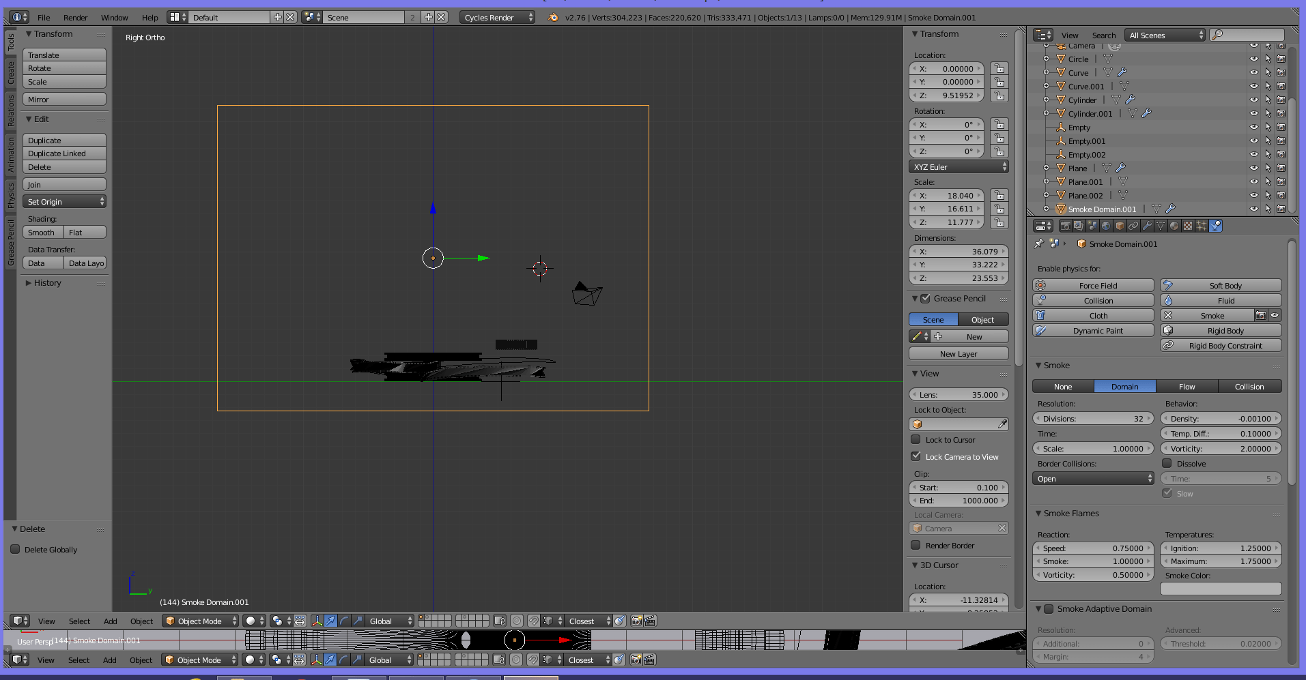The image size is (1306, 680).
Task: Switch to the Modifiers properties tab (wrench icon)
Action: click(1148, 226)
